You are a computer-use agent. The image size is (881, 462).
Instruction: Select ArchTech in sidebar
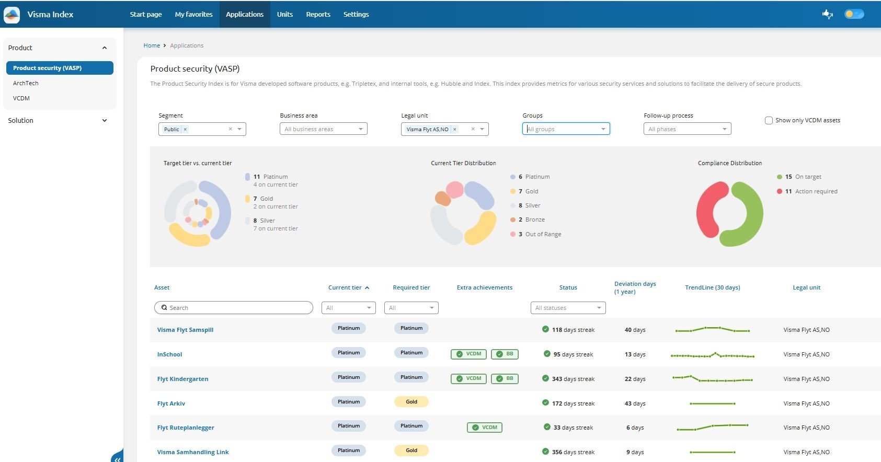pos(26,83)
